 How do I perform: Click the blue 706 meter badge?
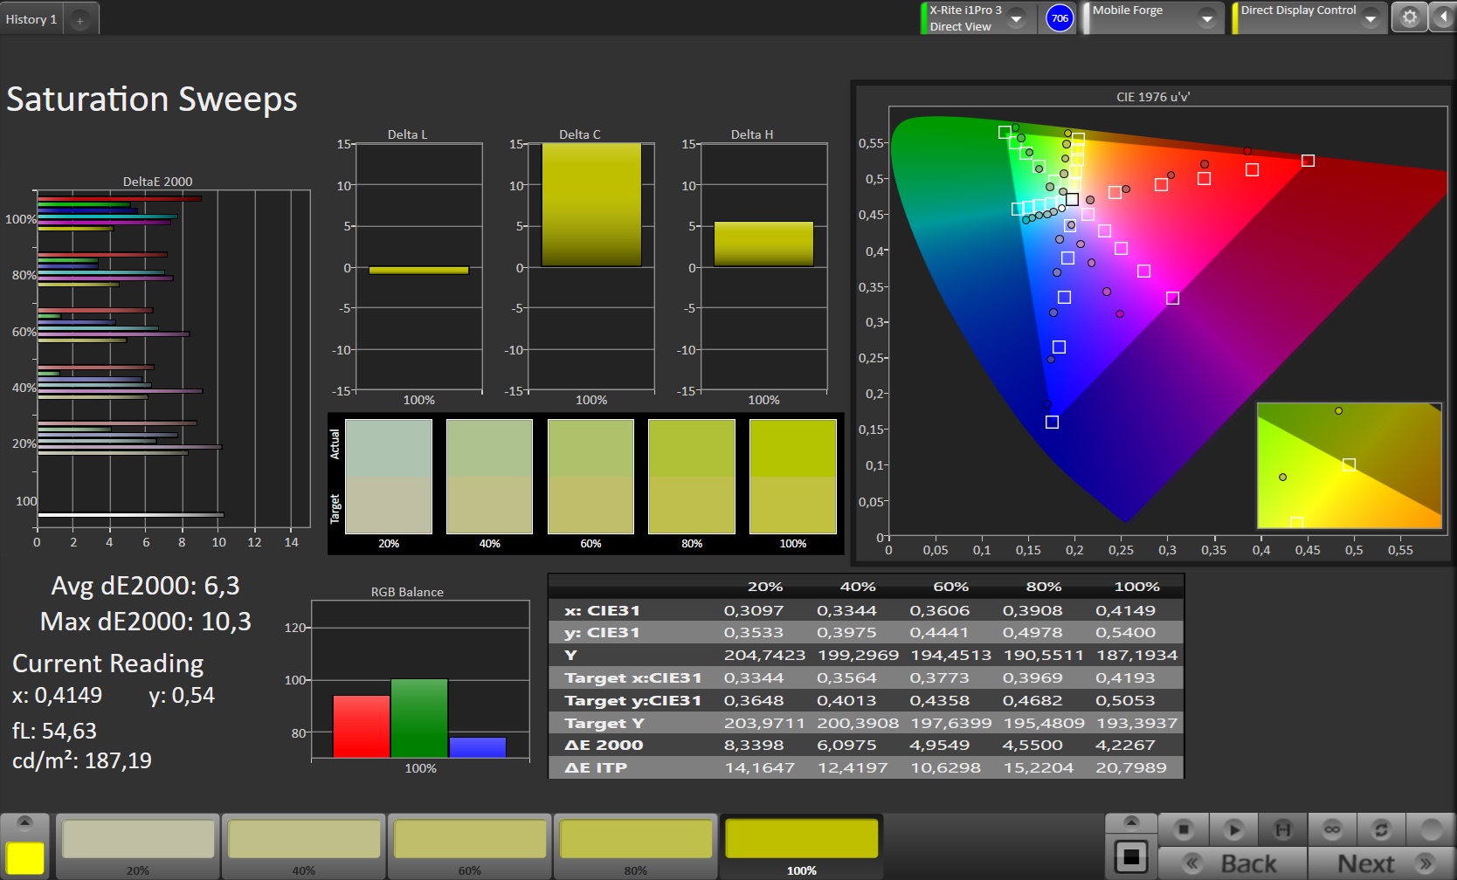pyautogui.click(x=1060, y=18)
